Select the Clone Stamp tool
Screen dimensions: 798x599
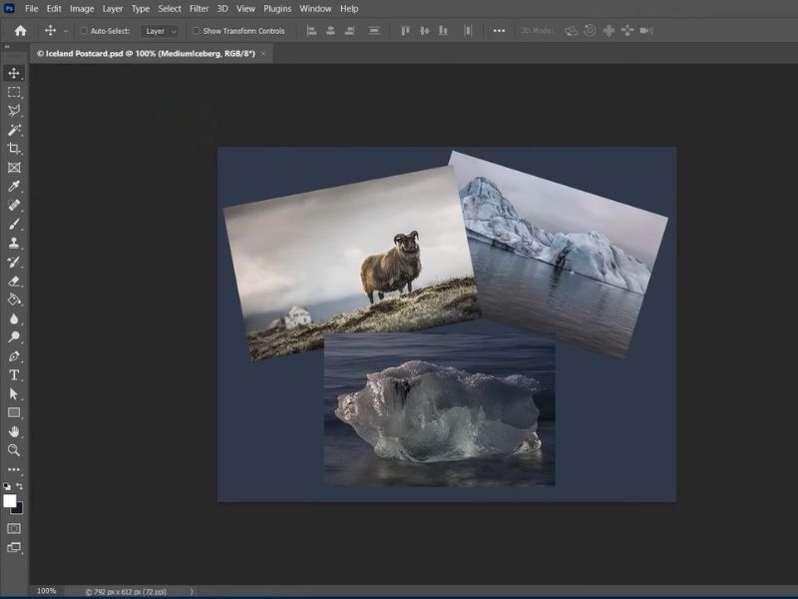(x=14, y=243)
